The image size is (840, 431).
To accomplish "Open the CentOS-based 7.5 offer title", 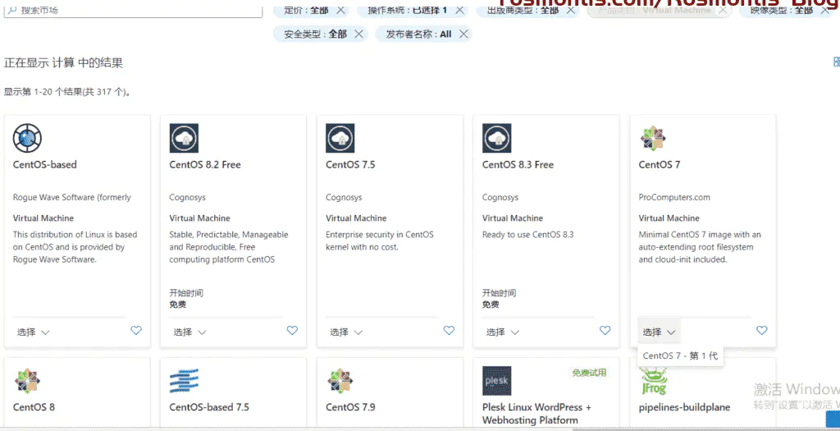I will (x=209, y=407).
